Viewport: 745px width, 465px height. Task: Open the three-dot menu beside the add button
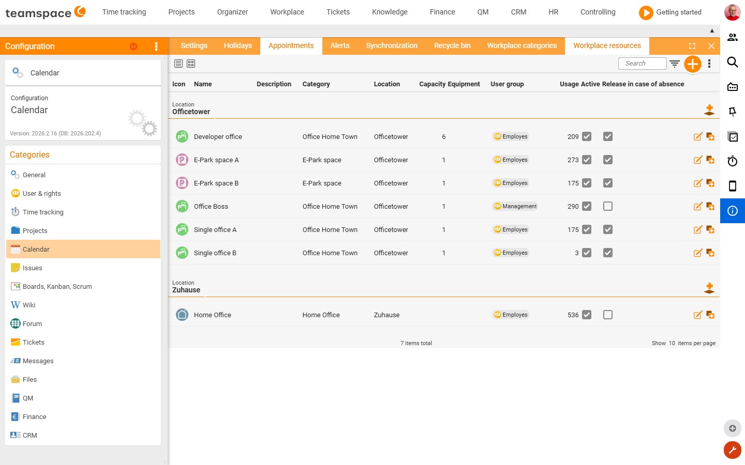tap(709, 64)
